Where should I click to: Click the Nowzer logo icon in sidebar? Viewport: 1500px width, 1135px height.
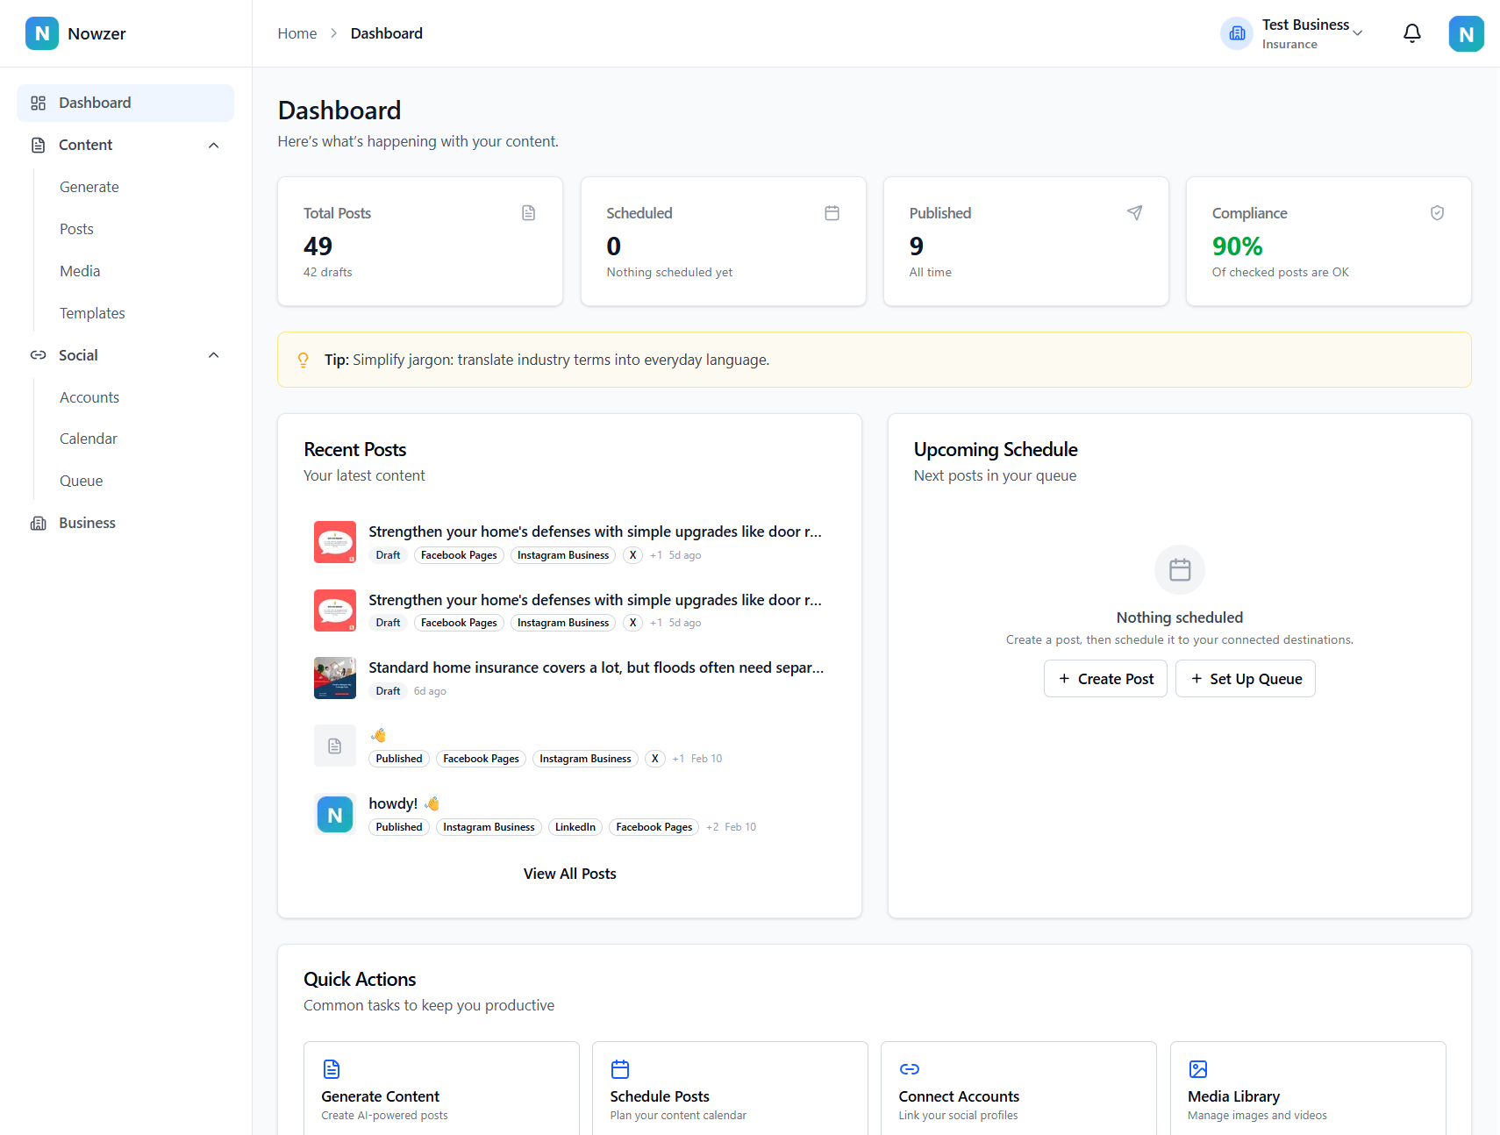[42, 33]
